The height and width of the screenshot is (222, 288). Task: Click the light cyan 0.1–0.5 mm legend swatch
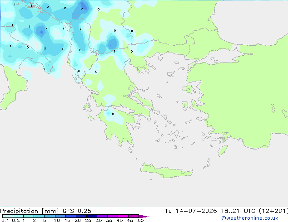tap(8, 216)
